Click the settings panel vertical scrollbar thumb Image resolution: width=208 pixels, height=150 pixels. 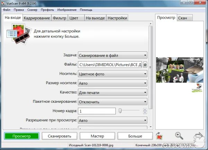click(x=150, y=67)
